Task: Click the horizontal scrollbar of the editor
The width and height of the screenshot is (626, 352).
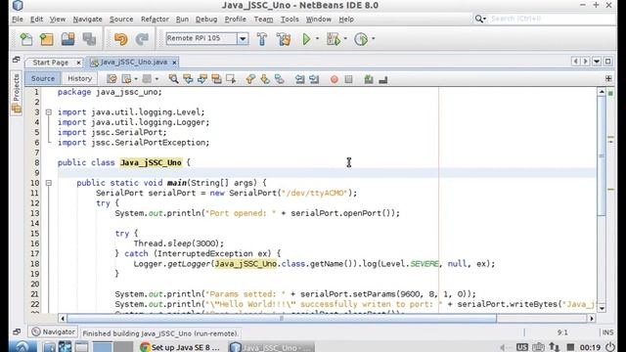Action: point(282,318)
